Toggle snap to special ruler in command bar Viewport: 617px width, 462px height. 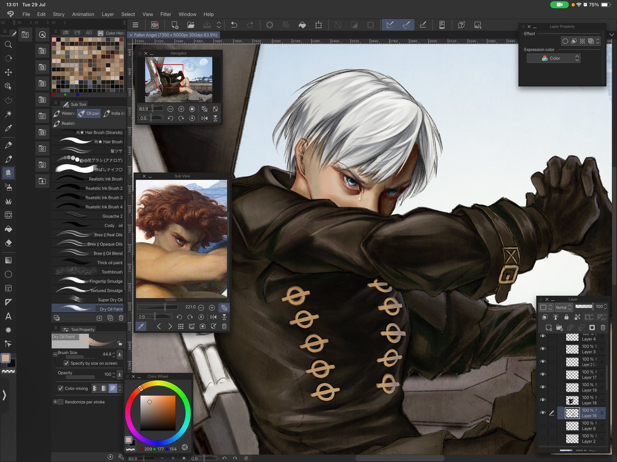coord(406,25)
